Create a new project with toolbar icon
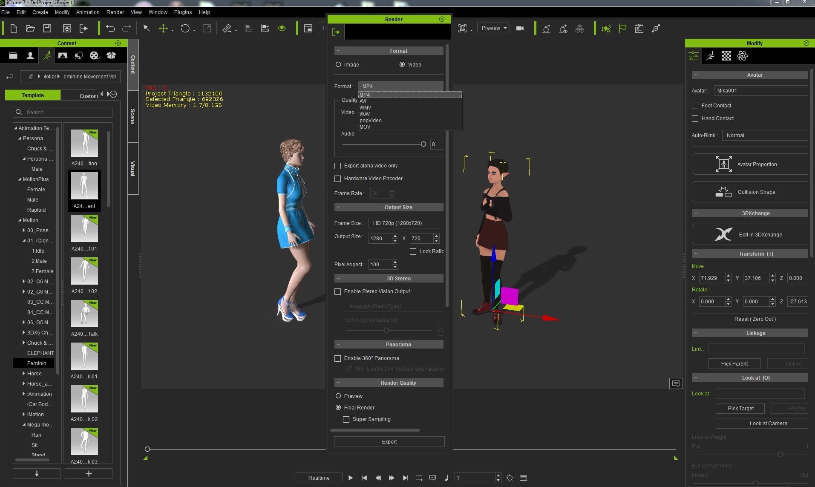Viewport: 815px width, 487px height. pos(14,29)
